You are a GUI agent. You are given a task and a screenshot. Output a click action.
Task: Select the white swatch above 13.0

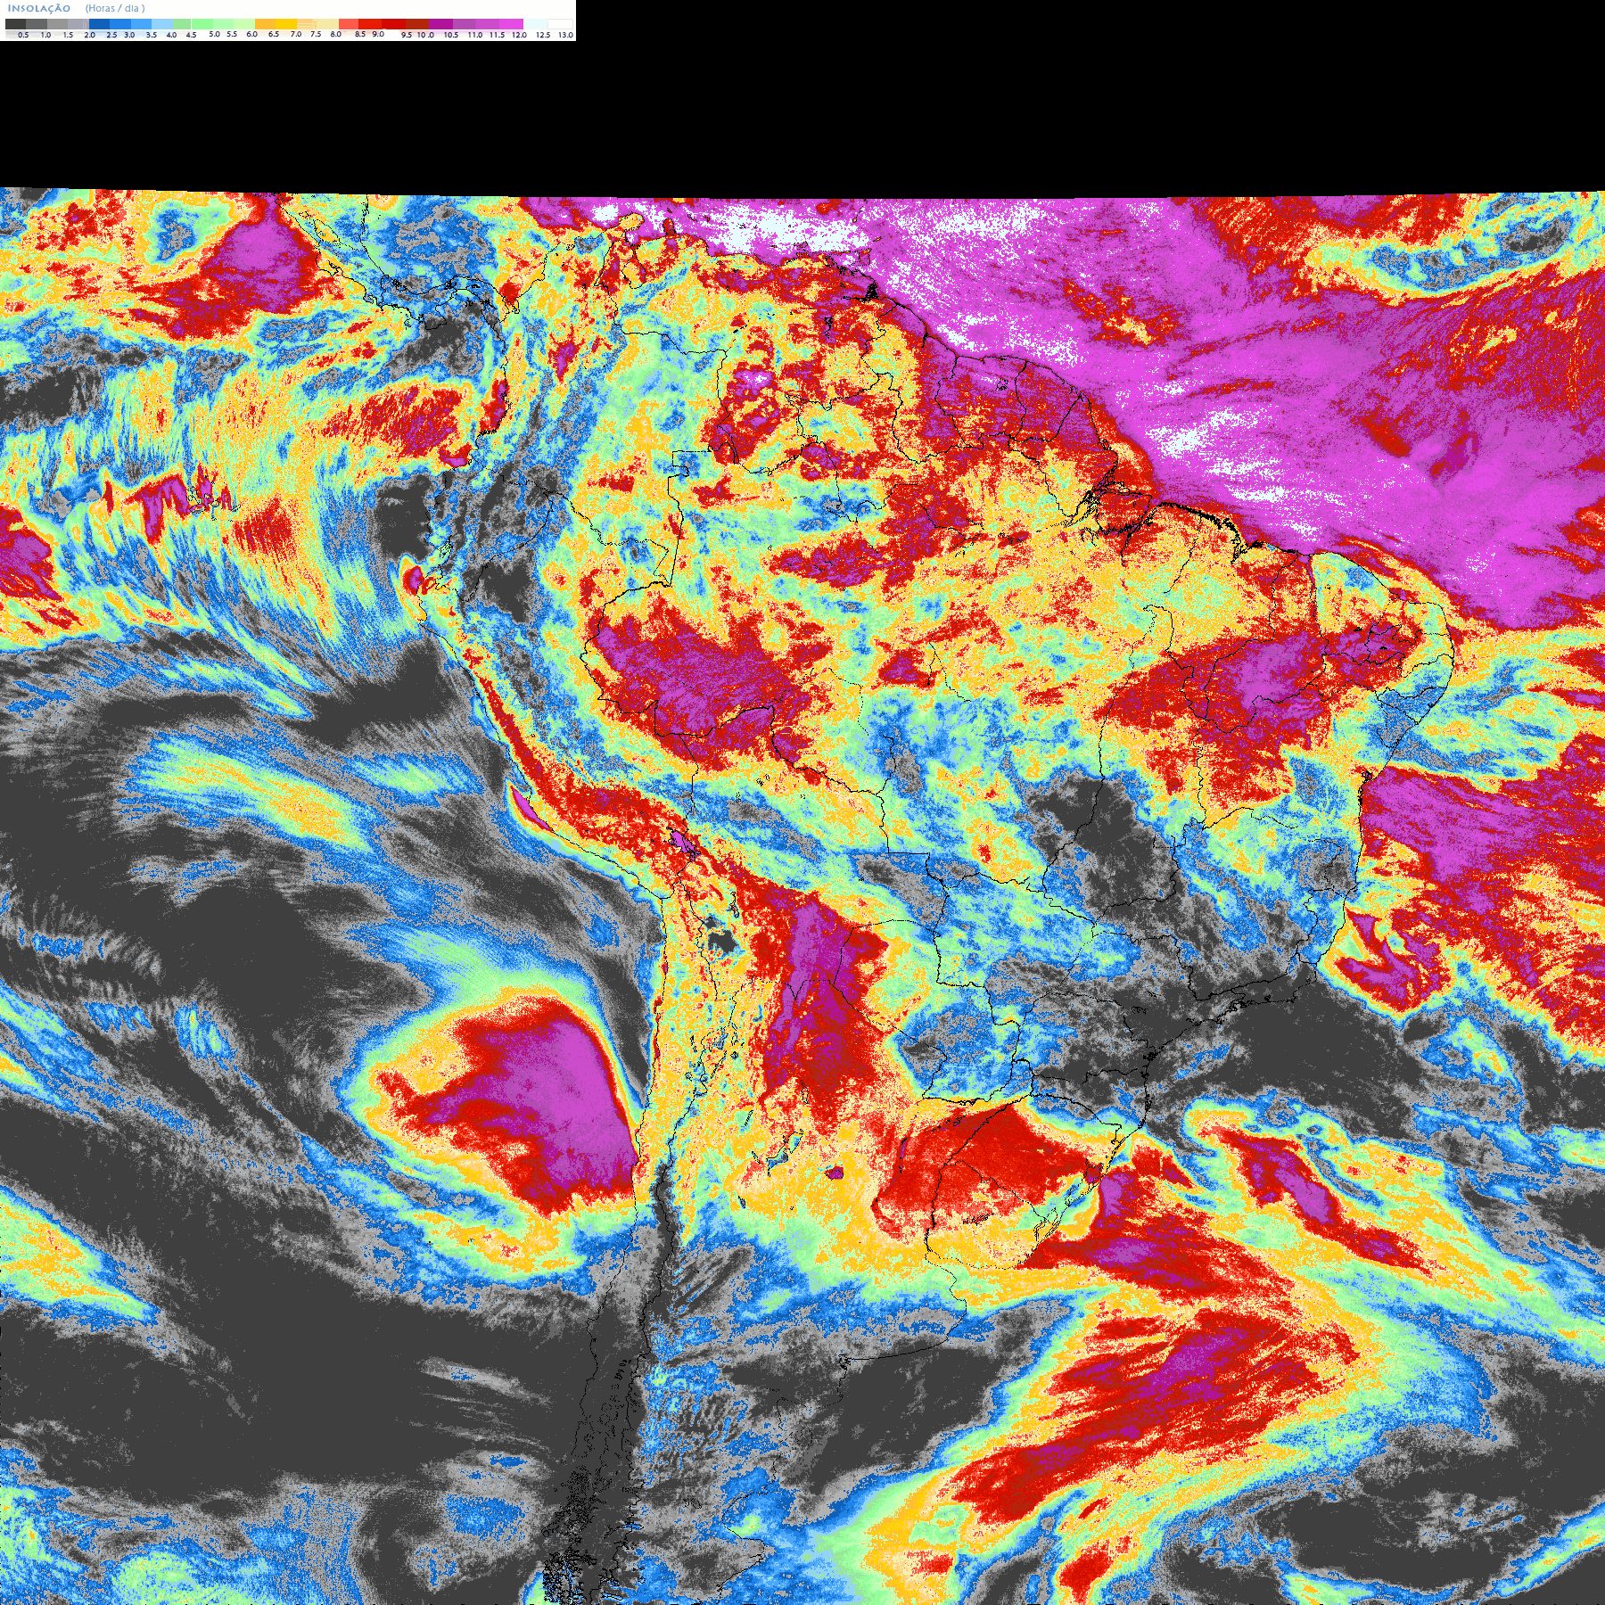coord(560,24)
